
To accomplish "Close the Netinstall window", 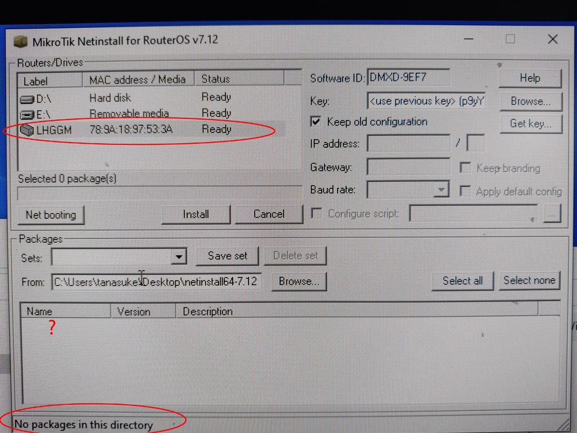I will click(553, 39).
